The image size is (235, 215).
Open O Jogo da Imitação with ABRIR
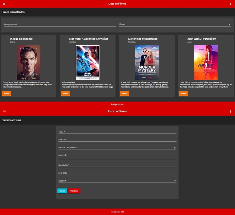(6, 93)
